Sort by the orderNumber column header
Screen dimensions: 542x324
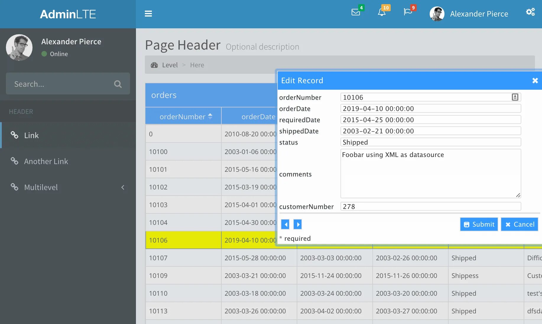pos(183,117)
